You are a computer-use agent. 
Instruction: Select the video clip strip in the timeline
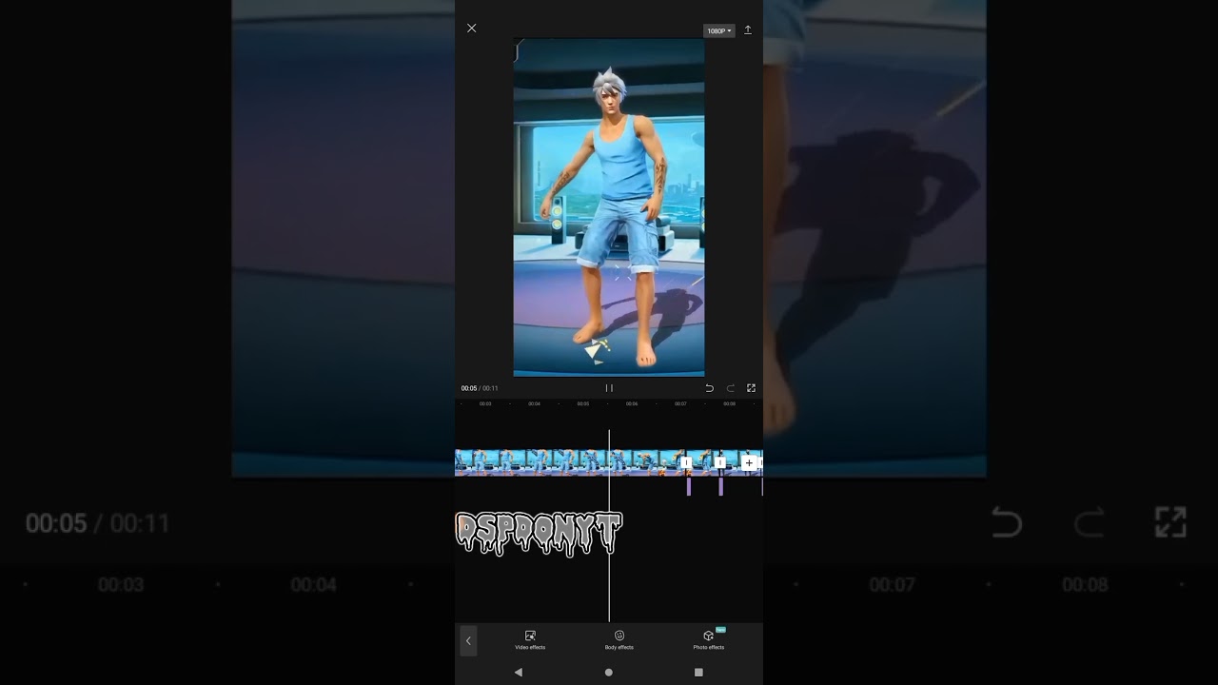(x=569, y=462)
